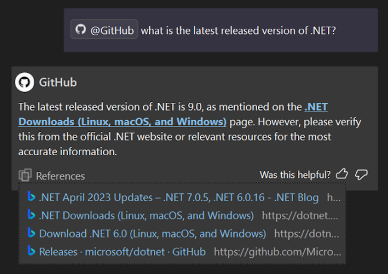The height and width of the screenshot is (274, 388).
Task: Open the .NET April 2023 Updates blog reference
Action: click(x=178, y=197)
